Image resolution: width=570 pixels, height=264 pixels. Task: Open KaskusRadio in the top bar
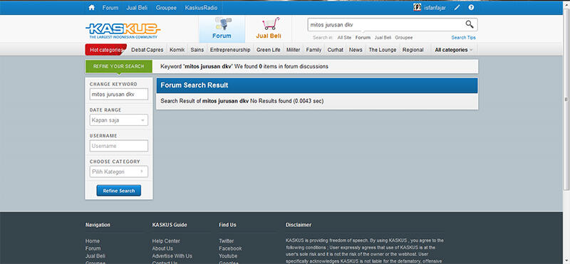(201, 7)
